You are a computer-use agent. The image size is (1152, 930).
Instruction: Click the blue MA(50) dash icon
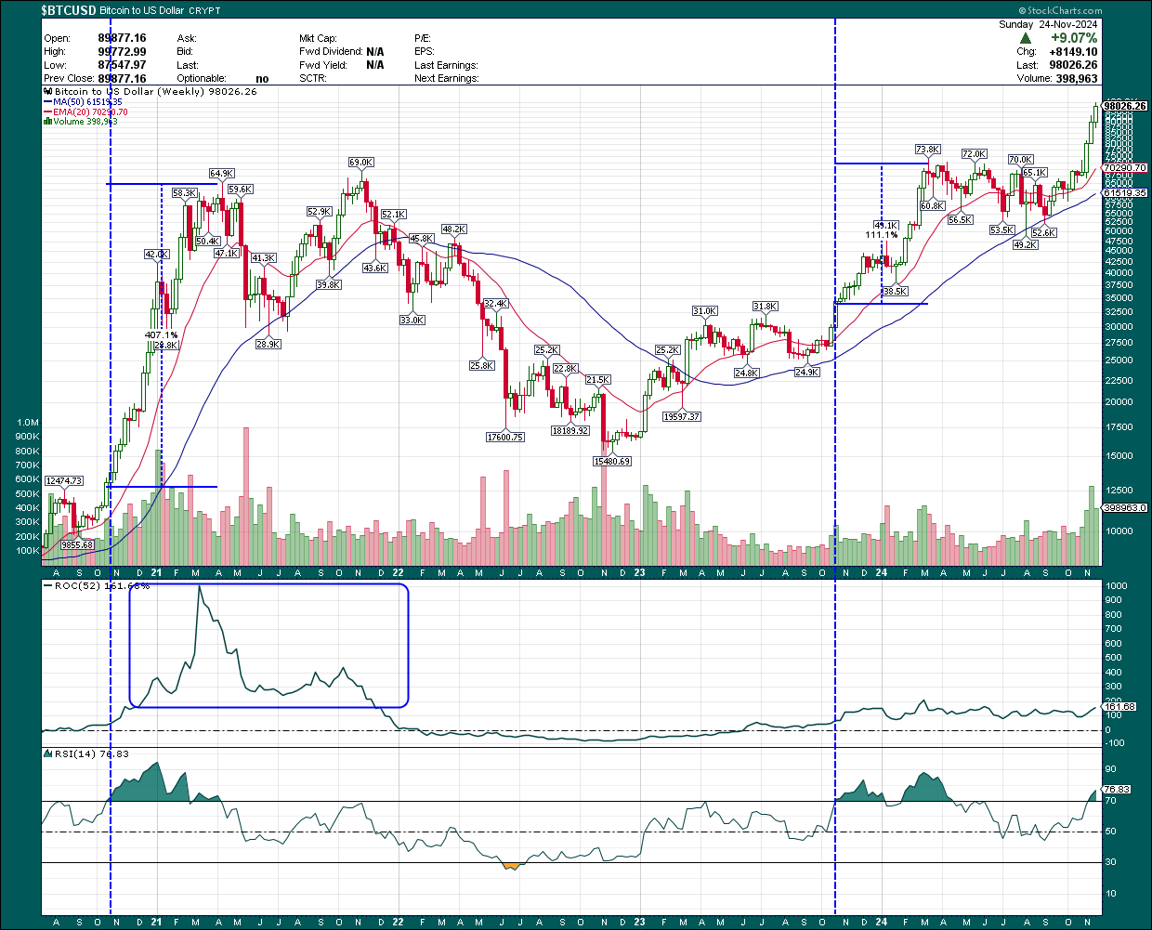click(46, 101)
